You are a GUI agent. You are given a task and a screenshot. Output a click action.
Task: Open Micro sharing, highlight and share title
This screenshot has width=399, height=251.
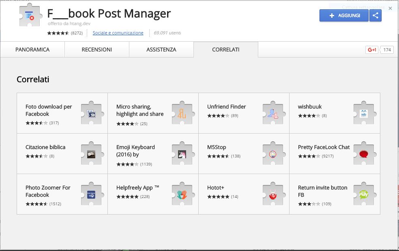pyautogui.click(x=140, y=110)
